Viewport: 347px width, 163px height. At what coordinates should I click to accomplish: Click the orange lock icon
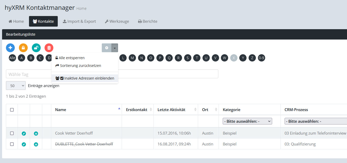click(x=23, y=48)
